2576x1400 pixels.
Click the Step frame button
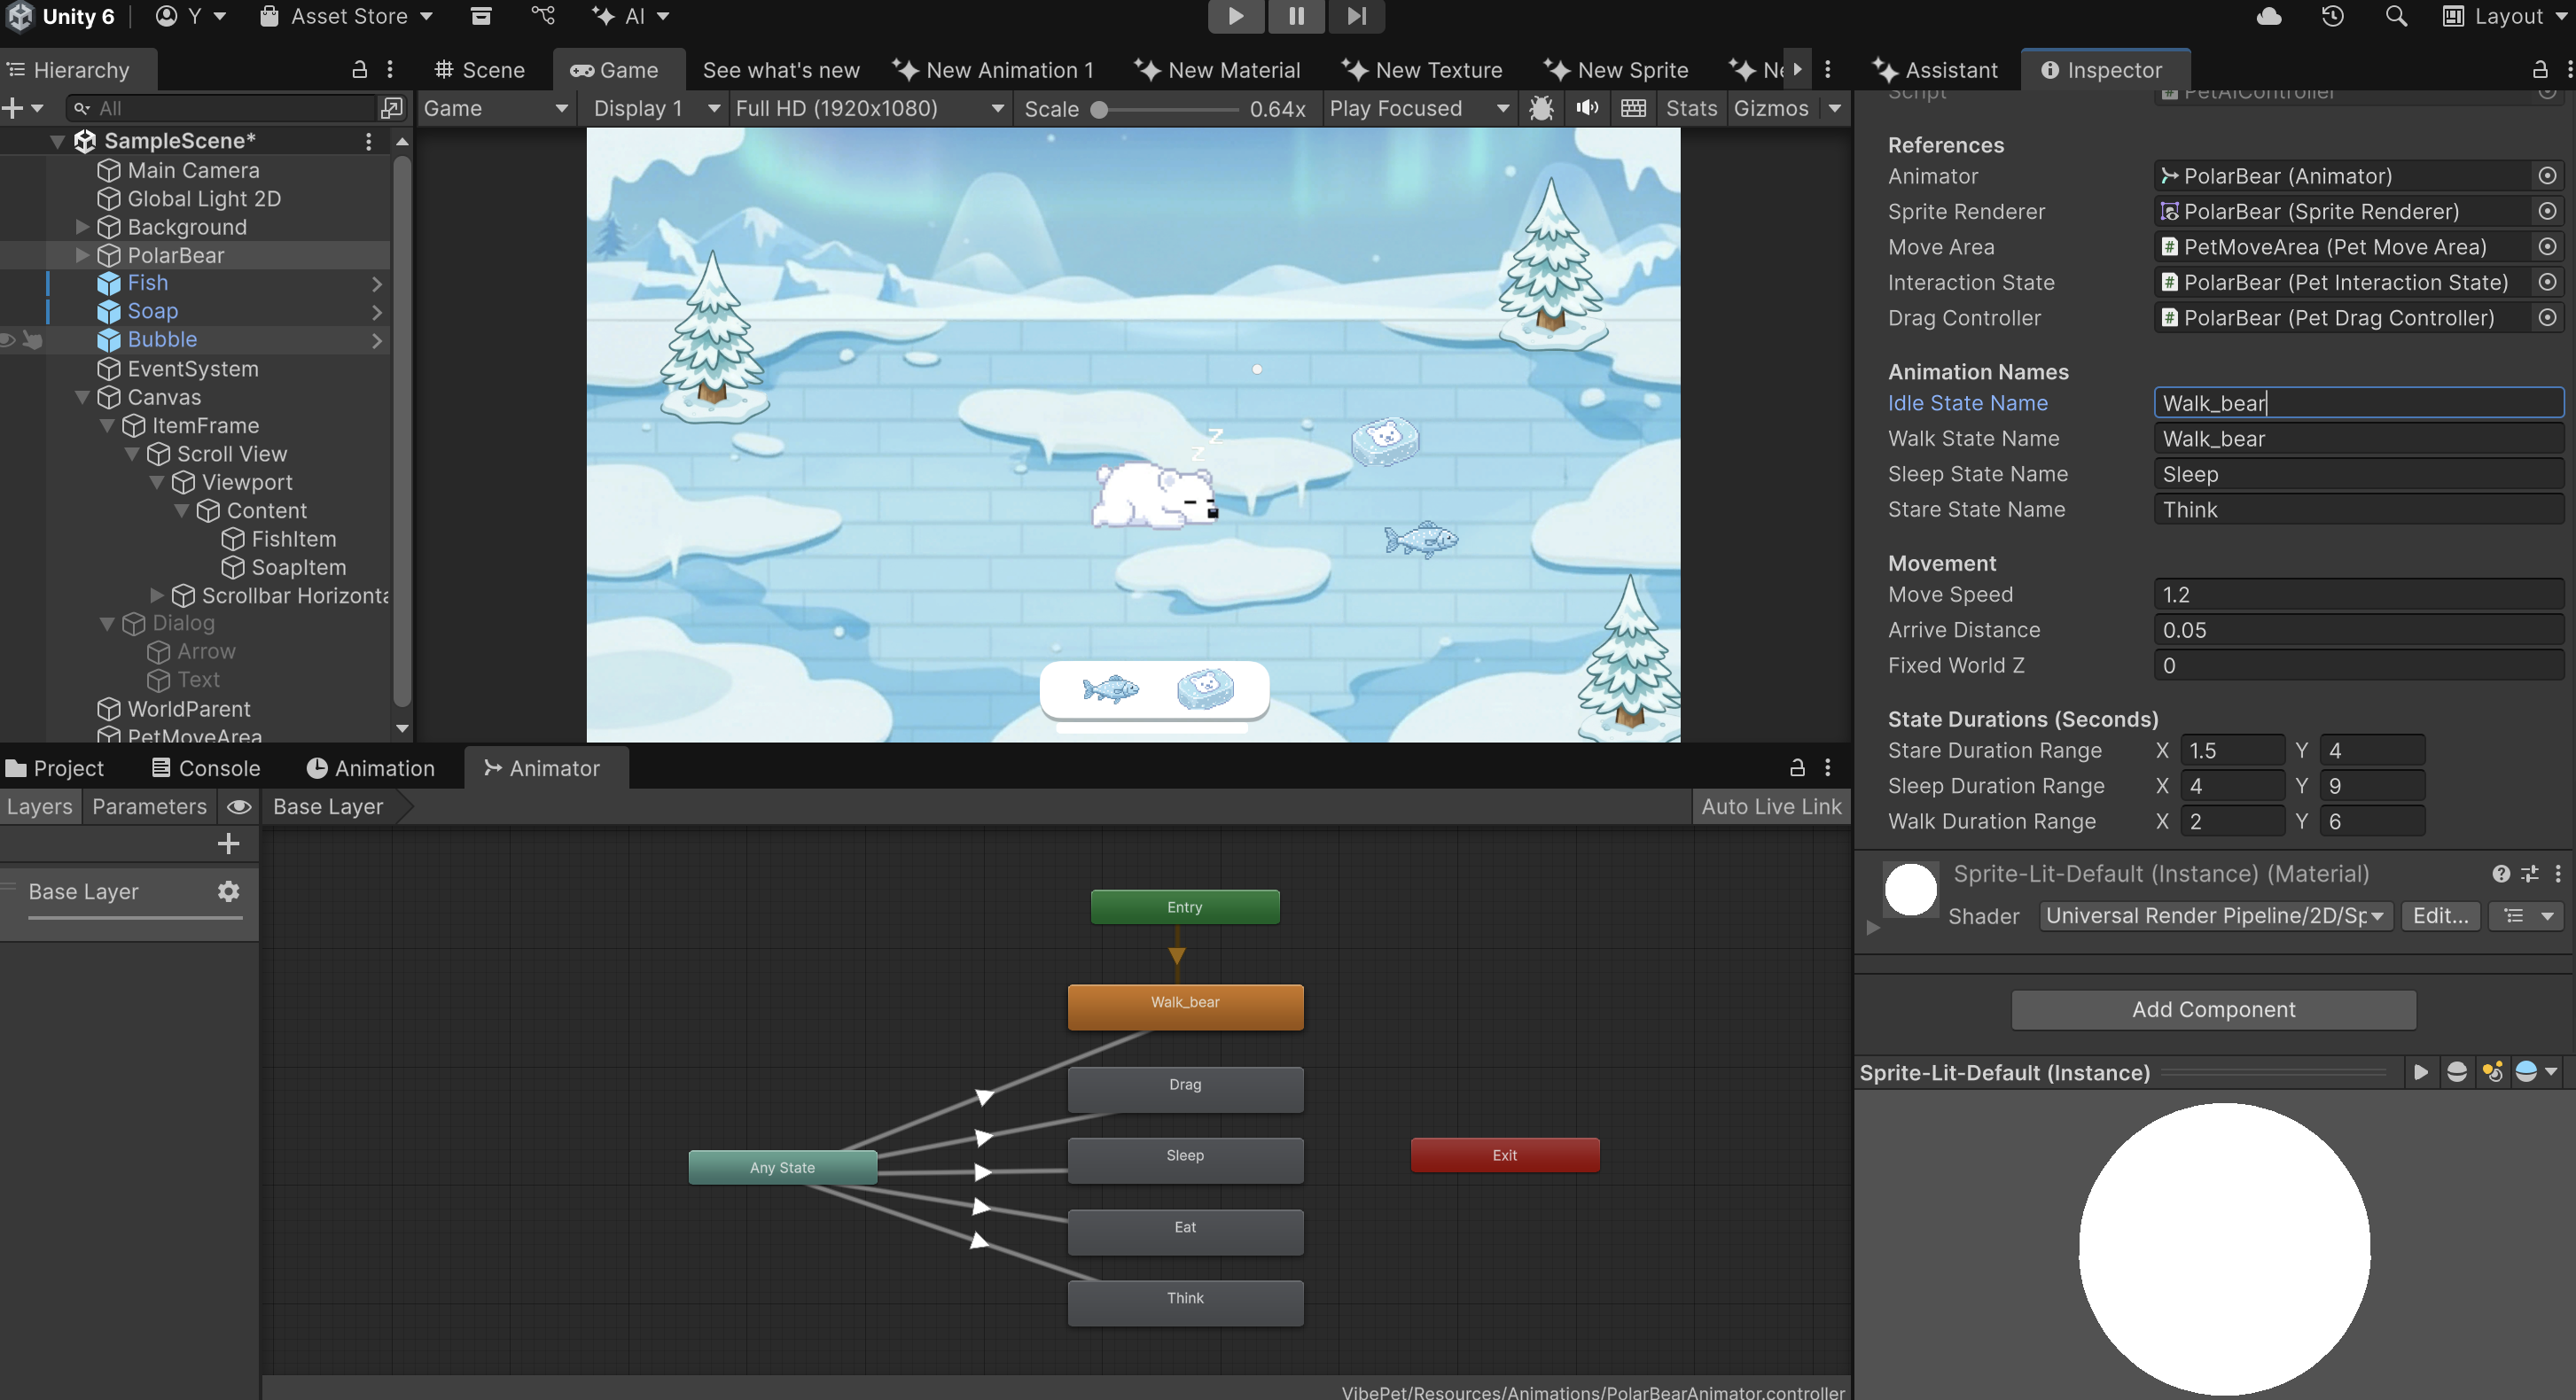point(1356,16)
